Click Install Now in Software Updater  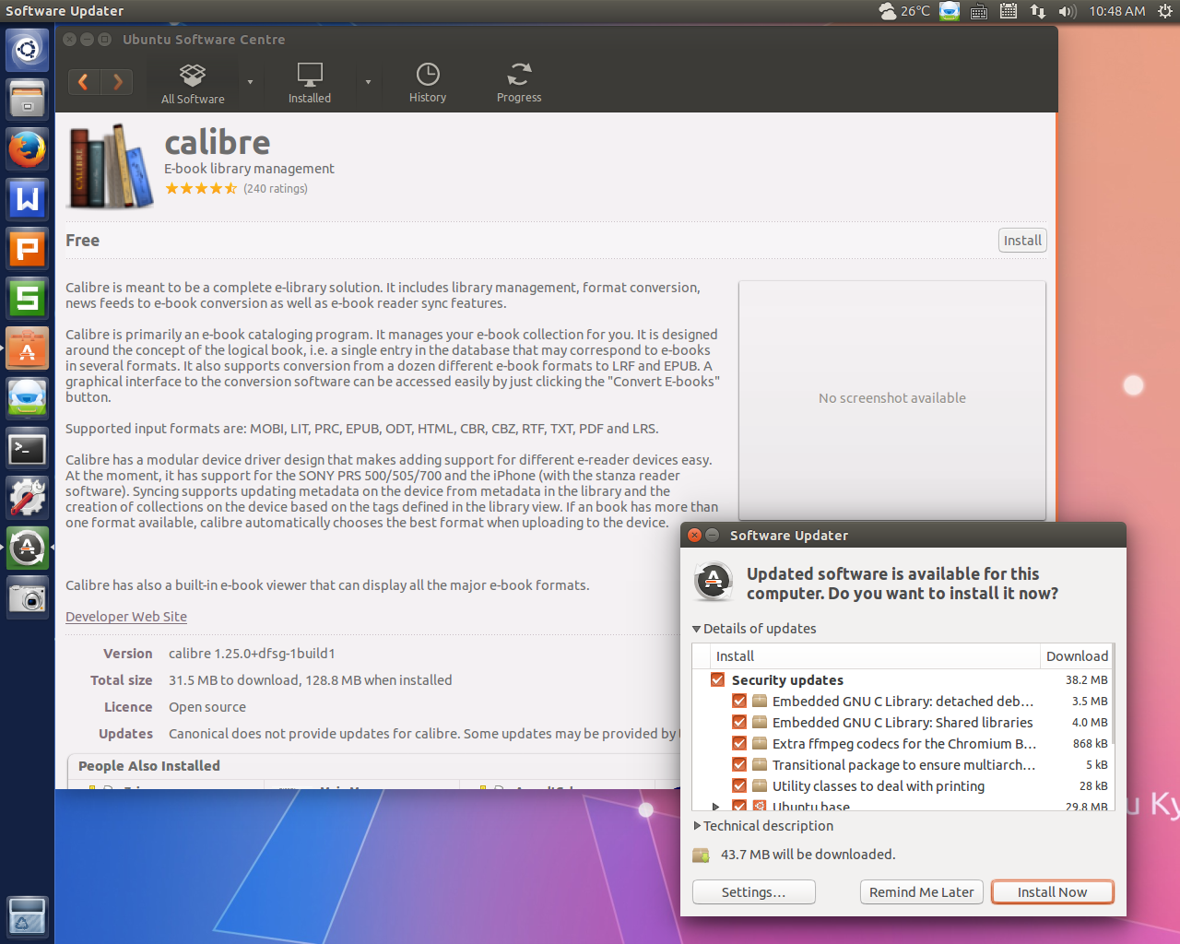click(1052, 891)
